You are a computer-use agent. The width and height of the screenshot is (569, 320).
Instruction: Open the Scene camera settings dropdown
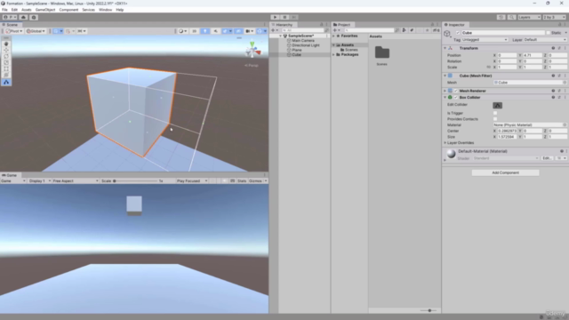[249, 31]
